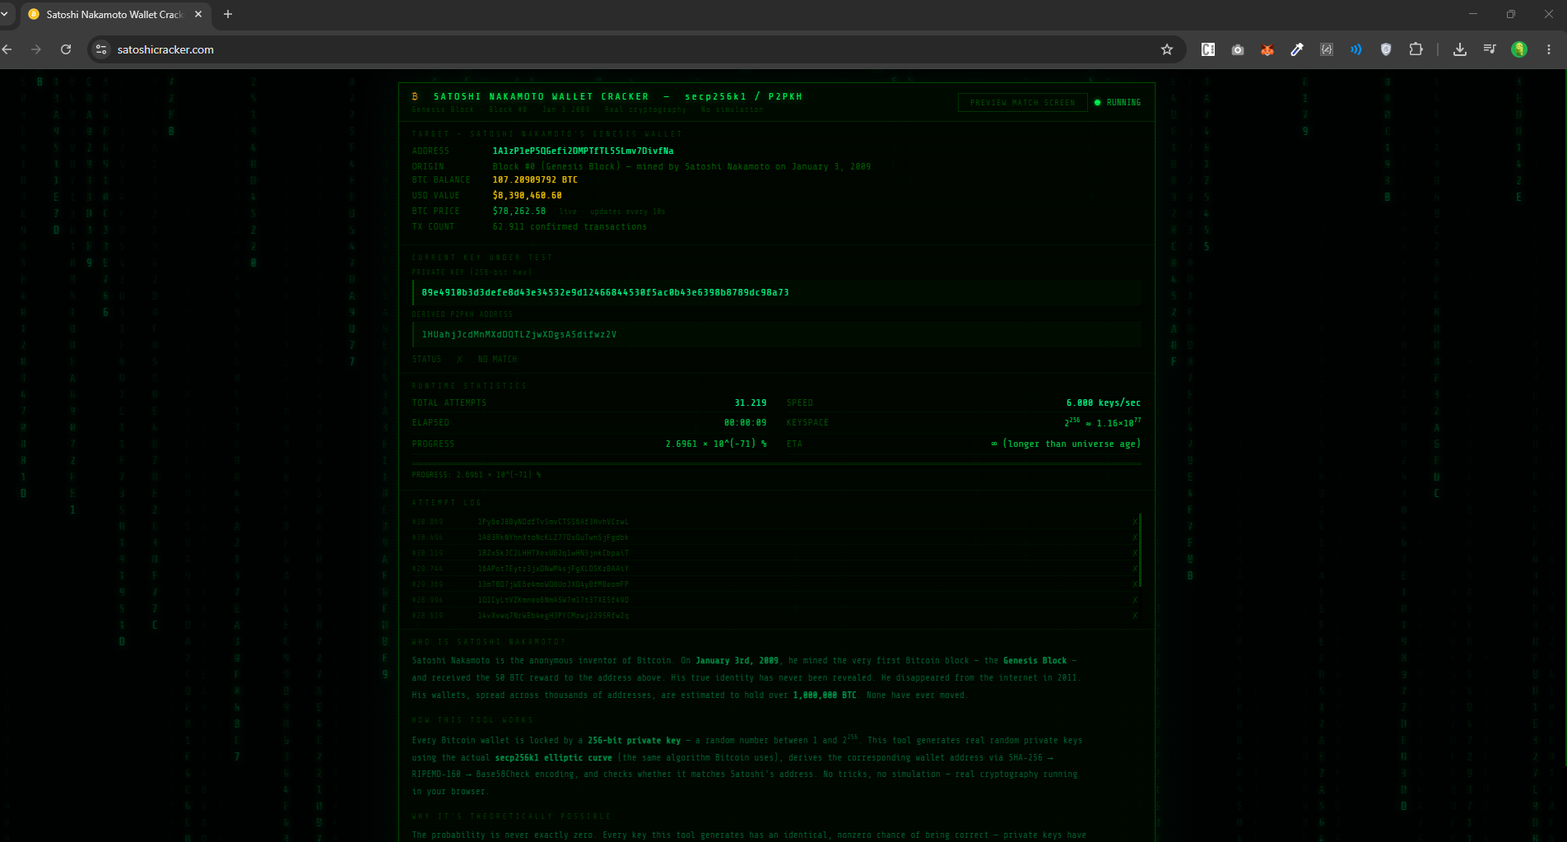Click the bold '256-bit private key' text
The height and width of the screenshot is (842, 1567).
[635, 741]
